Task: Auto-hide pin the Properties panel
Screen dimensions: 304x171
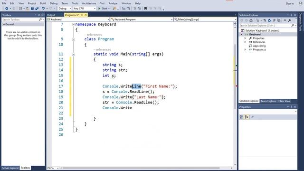Action: [291, 107]
